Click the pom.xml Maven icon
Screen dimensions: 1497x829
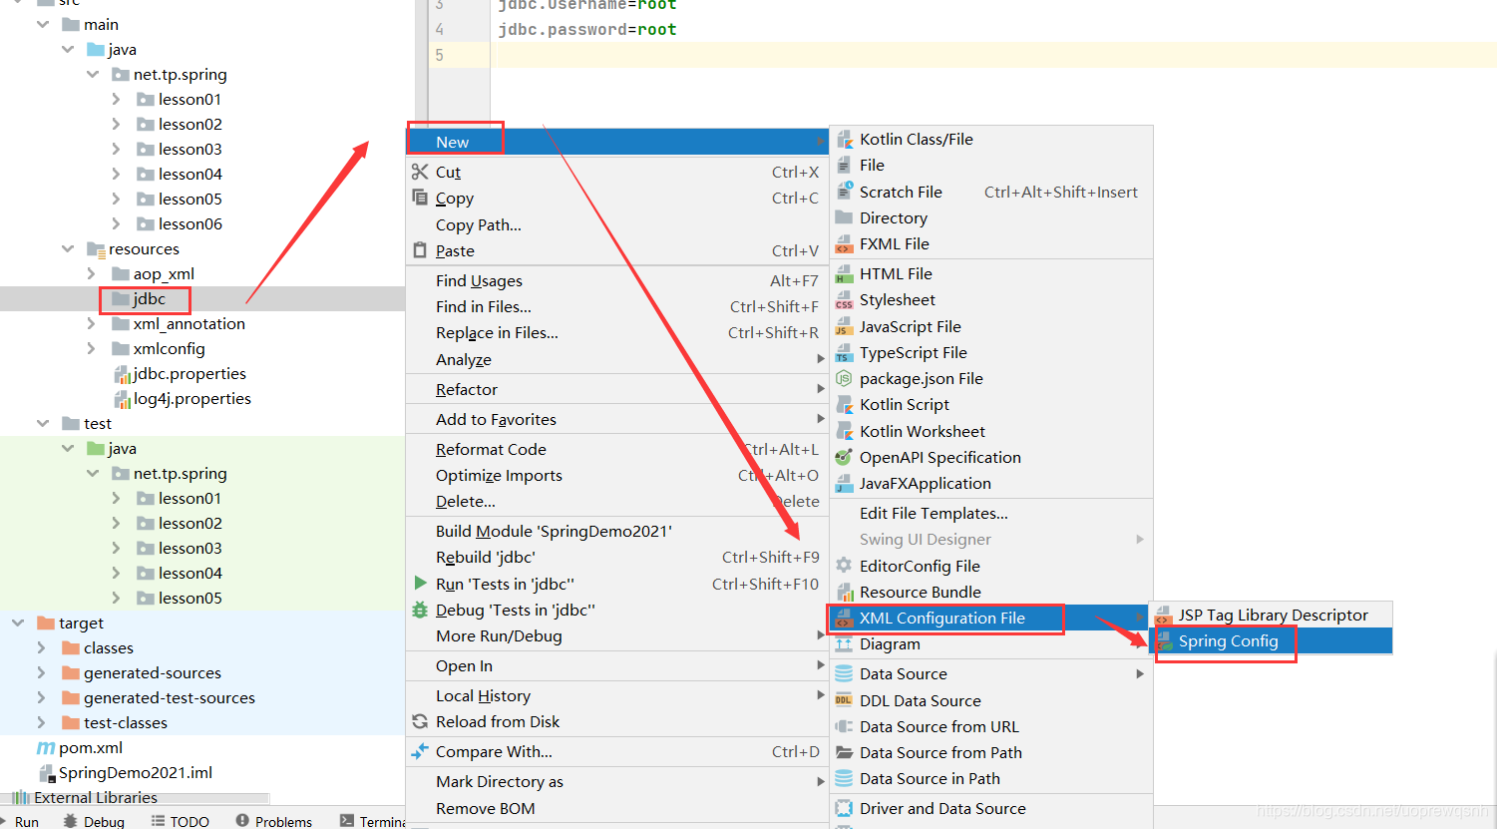46,748
